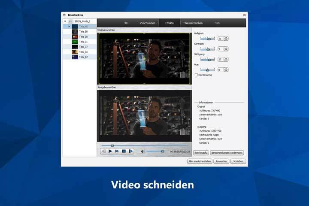Open the 3D tab
Image resolution: width=309 pixels, height=206 pixels.
coord(126,23)
